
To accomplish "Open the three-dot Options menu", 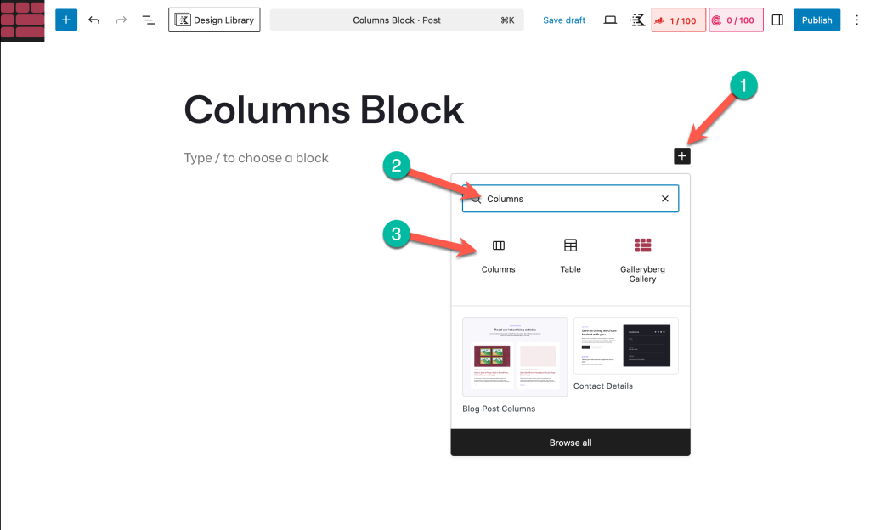I will 856,20.
